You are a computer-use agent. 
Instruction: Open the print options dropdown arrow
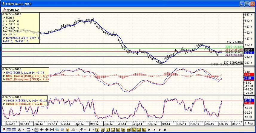(x=23, y=130)
